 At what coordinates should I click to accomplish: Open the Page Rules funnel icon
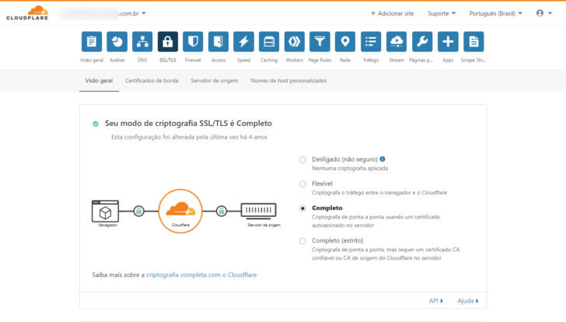(x=320, y=42)
